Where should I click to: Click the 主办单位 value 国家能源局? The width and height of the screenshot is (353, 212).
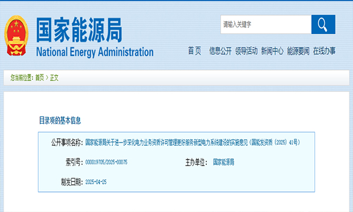tap(224, 162)
